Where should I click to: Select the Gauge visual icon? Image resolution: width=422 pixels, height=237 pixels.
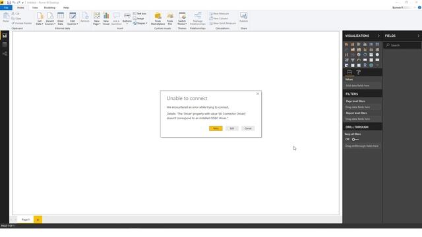(x=359, y=60)
